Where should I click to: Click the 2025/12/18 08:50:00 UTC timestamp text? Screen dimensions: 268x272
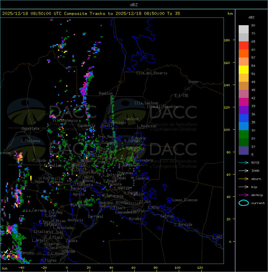32,14
